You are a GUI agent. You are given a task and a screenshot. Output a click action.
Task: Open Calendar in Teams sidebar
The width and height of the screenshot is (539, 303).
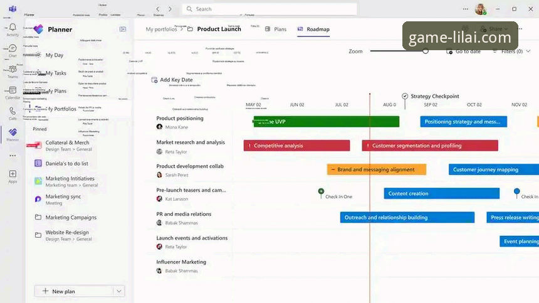pyautogui.click(x=13, y=92)
